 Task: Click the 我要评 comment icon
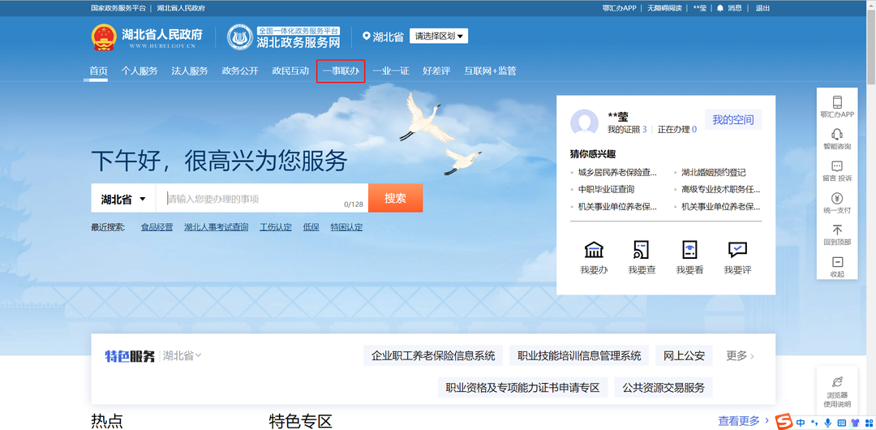pos(737,250)
